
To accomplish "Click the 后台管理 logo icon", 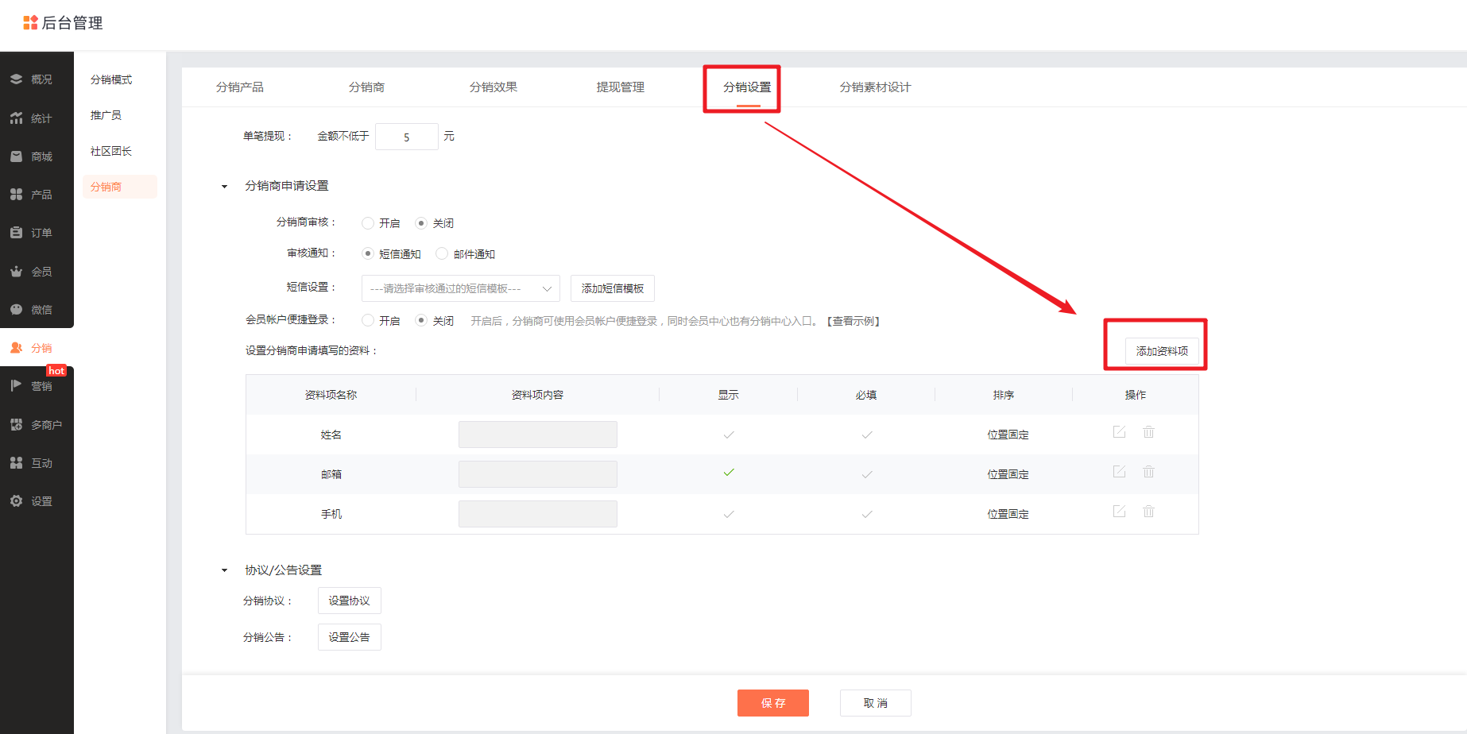I will (30, 23).
